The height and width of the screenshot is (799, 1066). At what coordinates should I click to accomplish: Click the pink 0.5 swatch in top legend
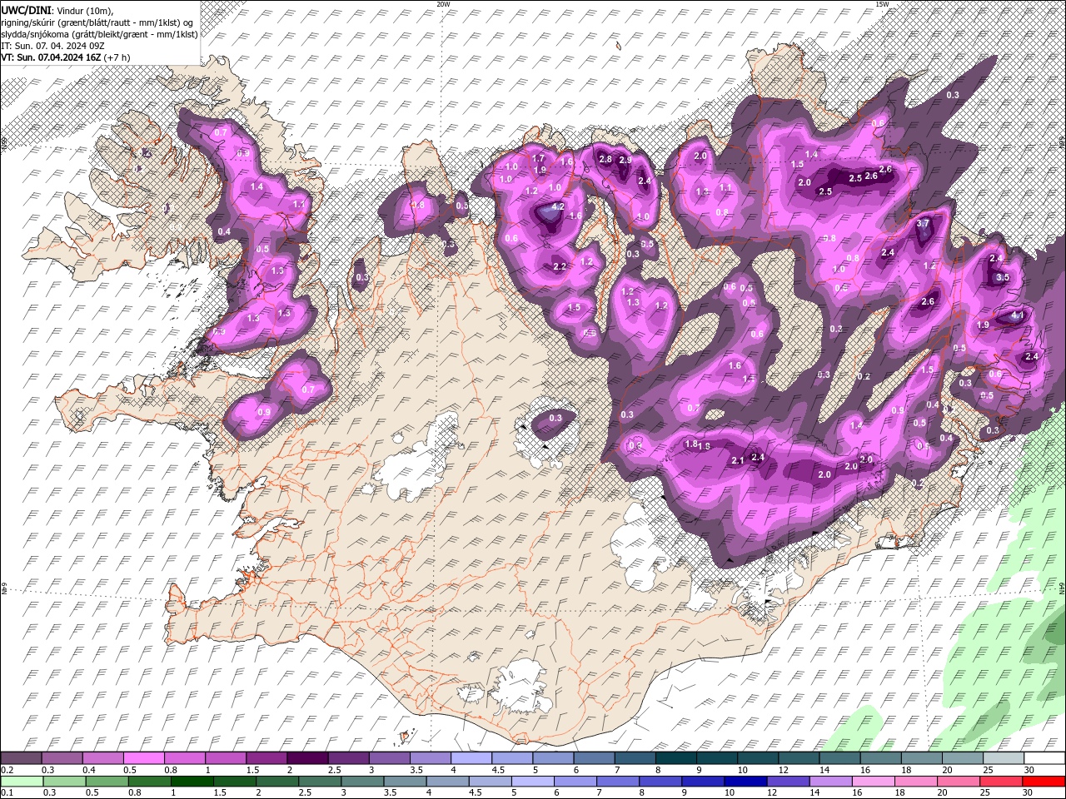point(143,758)
